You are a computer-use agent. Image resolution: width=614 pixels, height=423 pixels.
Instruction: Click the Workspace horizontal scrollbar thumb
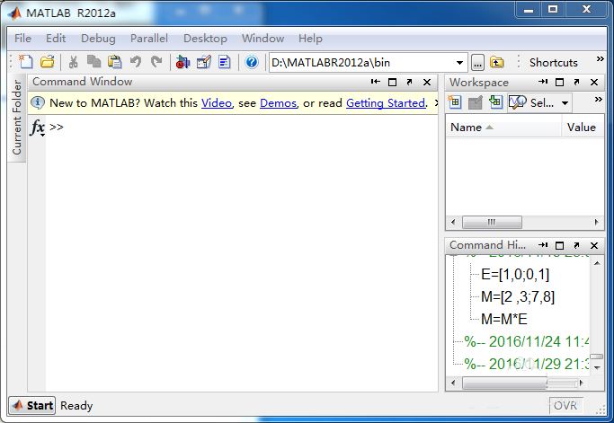tap(492, 222)
